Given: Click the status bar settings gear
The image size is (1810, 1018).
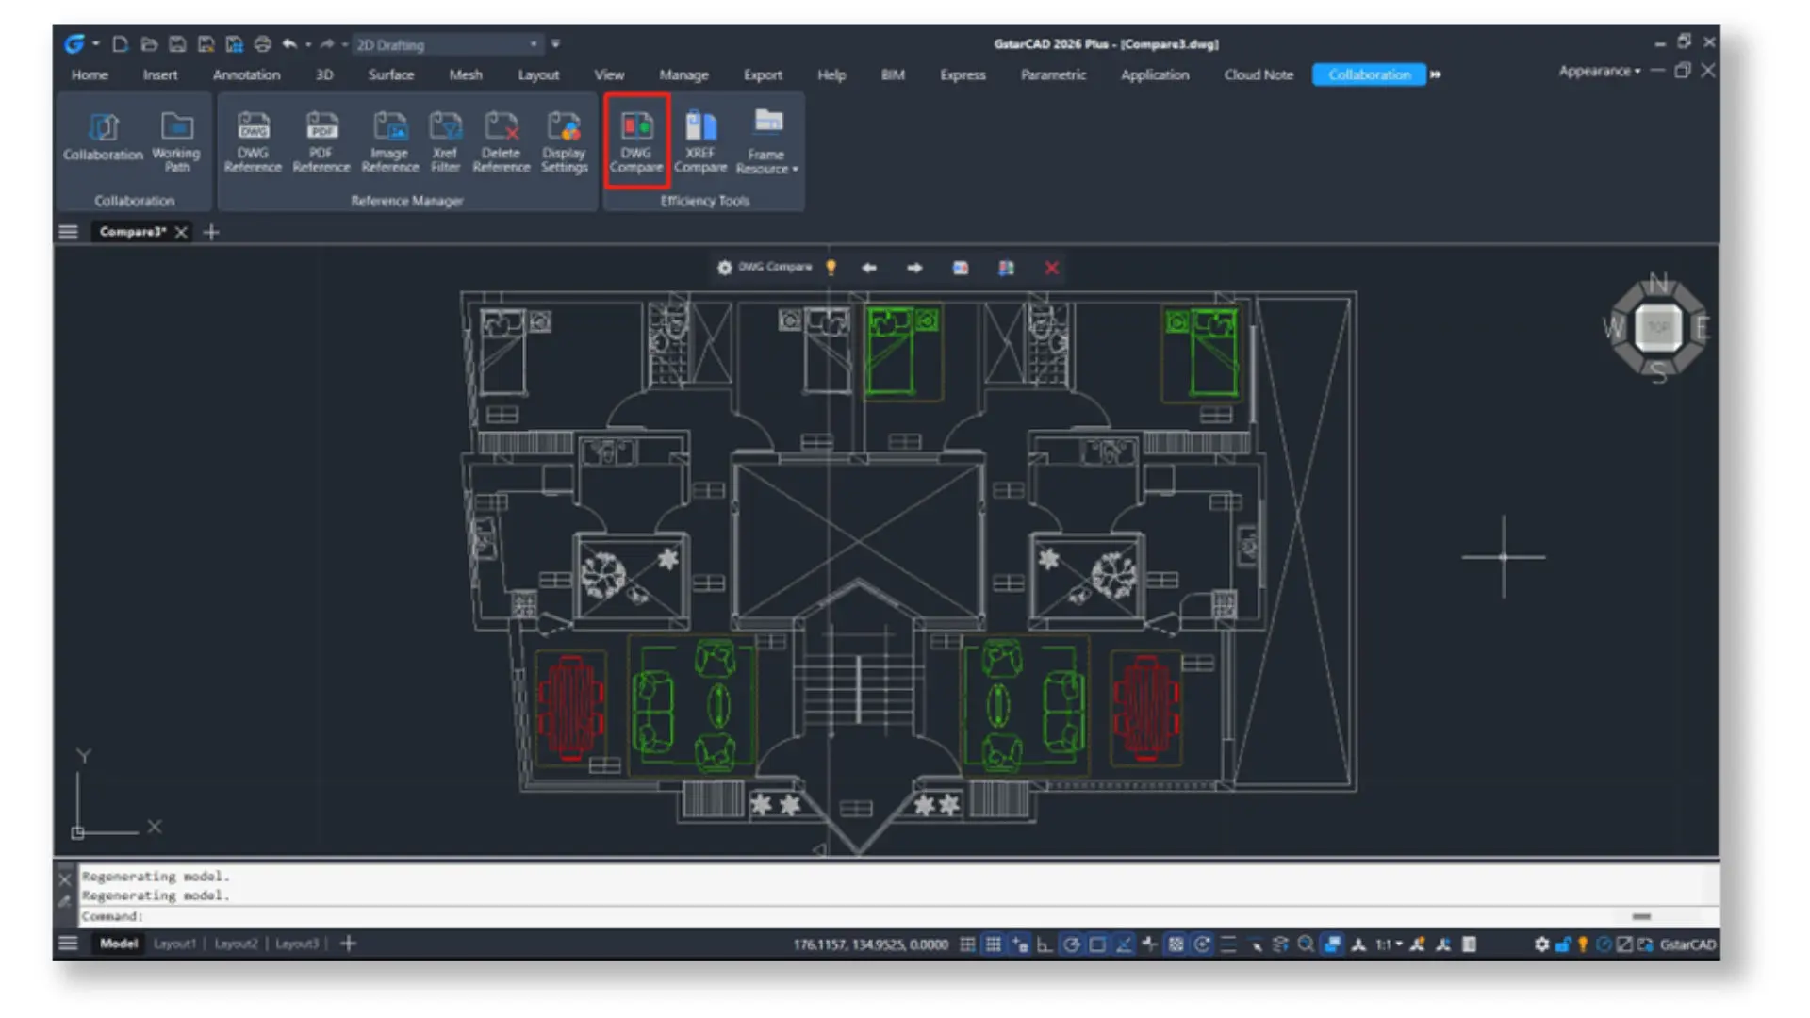Looking at the screenshot, I should coord(1541,944).
